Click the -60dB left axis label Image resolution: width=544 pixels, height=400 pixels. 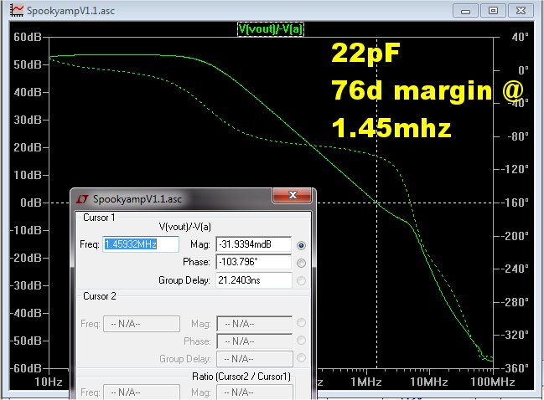point(26,368)
